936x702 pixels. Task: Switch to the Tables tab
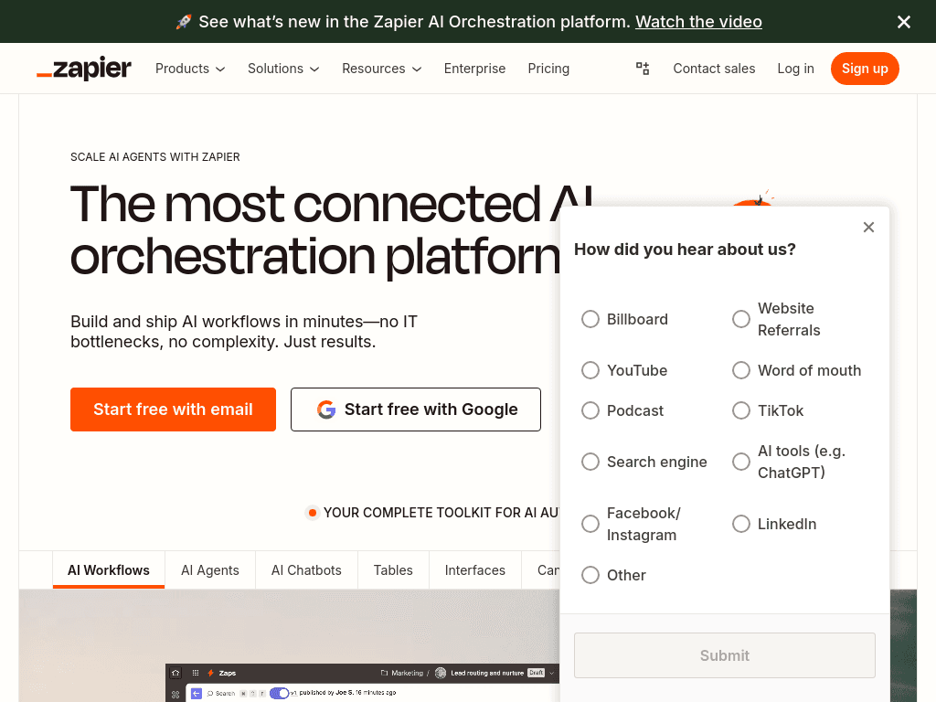pyautogui.click(x=393, y=570)
